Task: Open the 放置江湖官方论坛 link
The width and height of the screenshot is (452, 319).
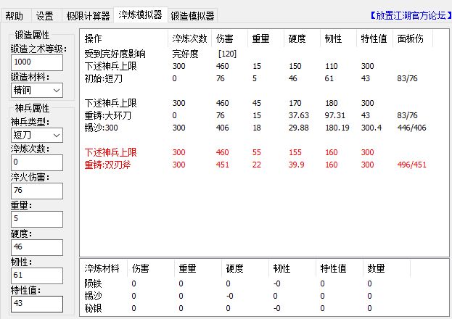Action: click(x=410, y=15)
